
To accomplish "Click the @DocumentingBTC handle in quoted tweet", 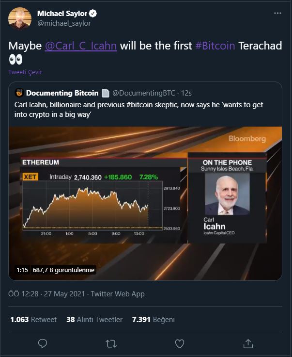I will click(x=144, y=93).
